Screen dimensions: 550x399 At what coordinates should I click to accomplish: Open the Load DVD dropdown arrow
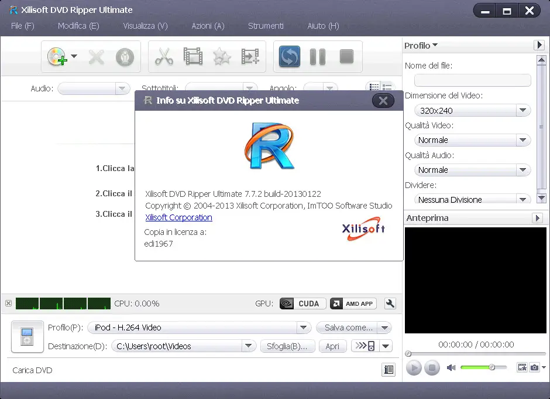point(74,56)
